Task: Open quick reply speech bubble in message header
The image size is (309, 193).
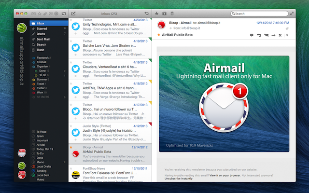Action: (x=252, y=35)
